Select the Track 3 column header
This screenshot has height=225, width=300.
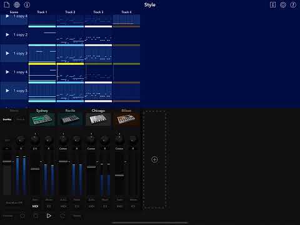[x=98, y=12]
